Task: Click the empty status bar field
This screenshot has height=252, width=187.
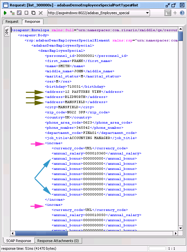Action: pos(157,248)
